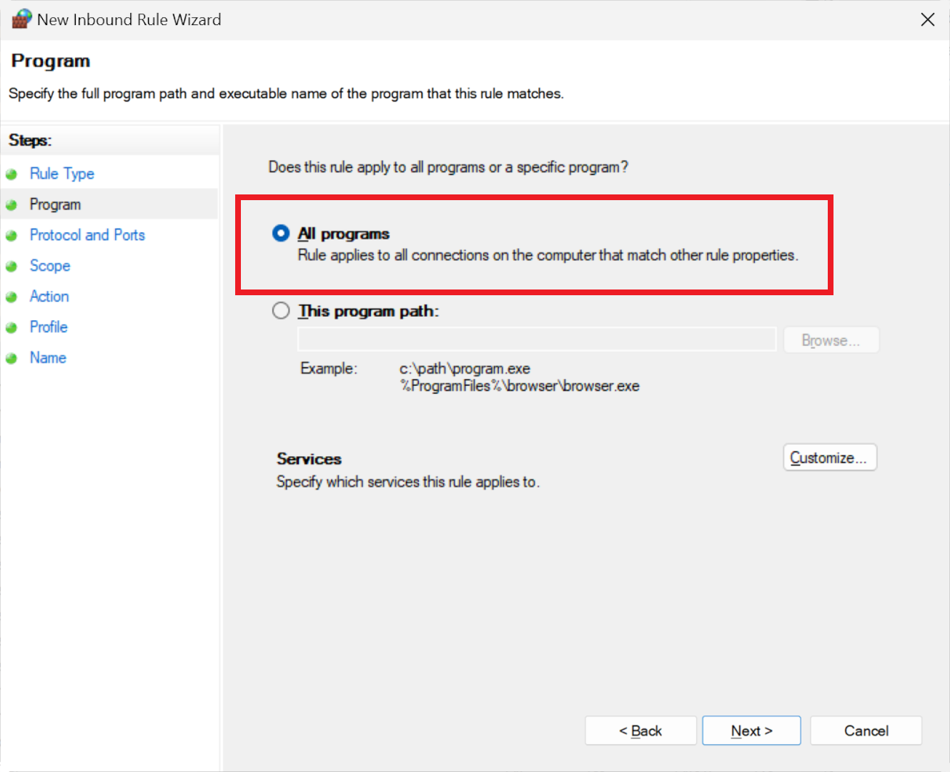Choose the This program path option
Image resolution: width=950 pixels, height=772 pixels.
pos(281,311)
